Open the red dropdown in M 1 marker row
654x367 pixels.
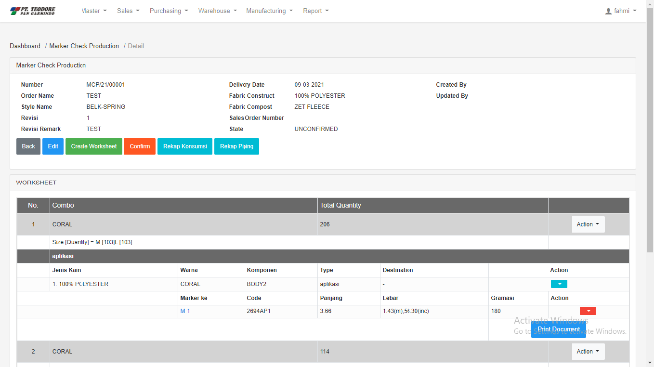pos(588,311)
